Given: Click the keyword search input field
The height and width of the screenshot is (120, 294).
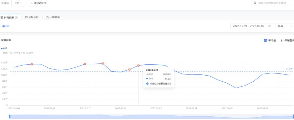Looking at the screenshot, I should (273, 3).
